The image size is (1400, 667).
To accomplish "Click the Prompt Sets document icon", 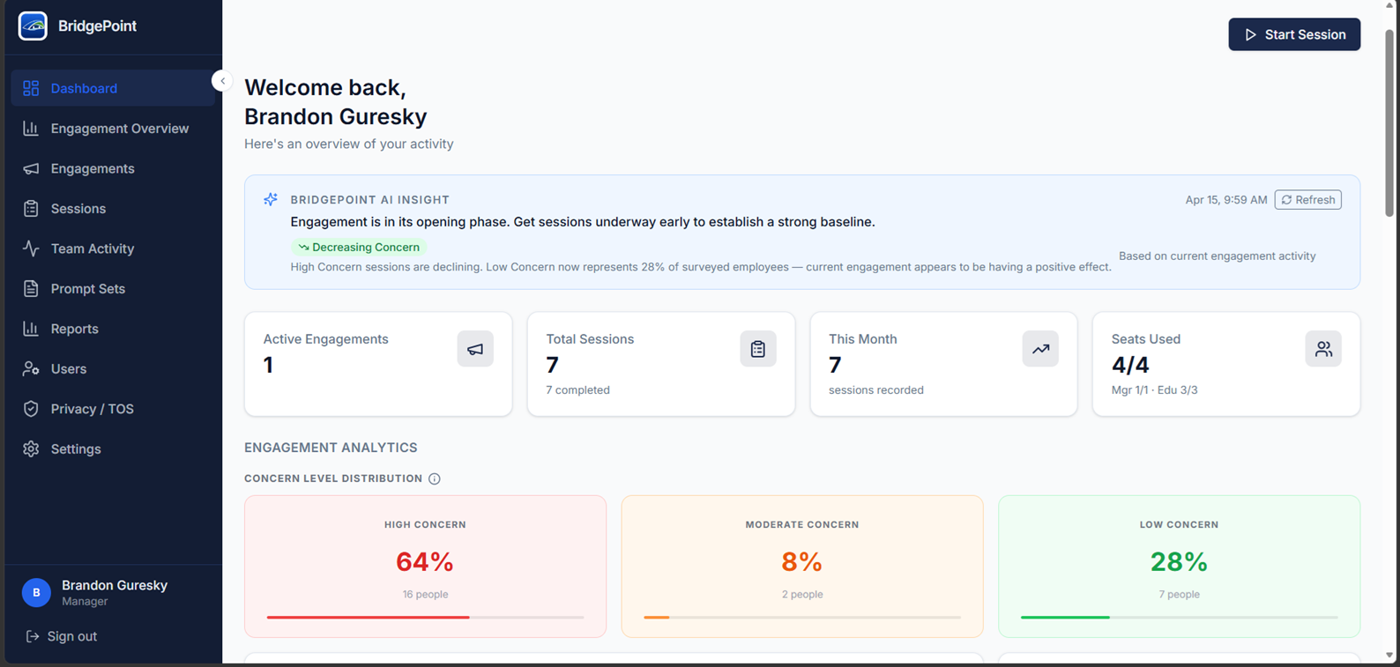I will 31,289.
